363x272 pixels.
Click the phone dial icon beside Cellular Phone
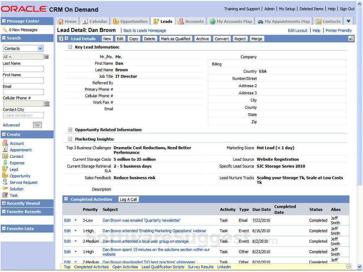[x=47, y=104]
